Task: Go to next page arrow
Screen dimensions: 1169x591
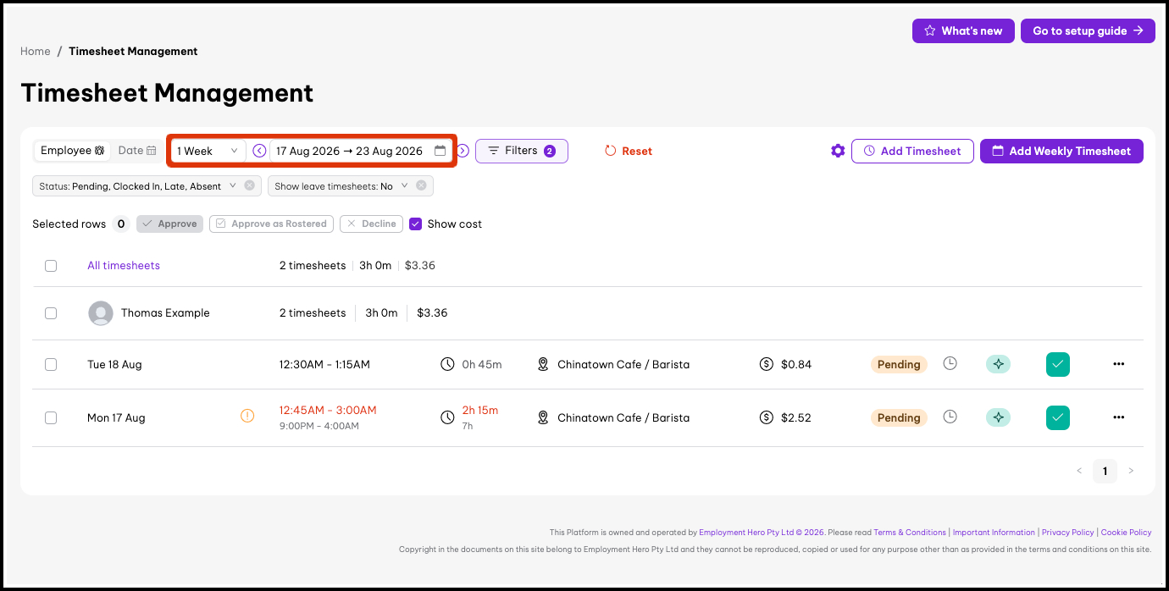Action: coord(1130,471)
